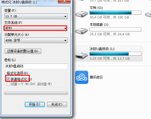Click the G: drive usage bar
151x119 pixels.
115,13
